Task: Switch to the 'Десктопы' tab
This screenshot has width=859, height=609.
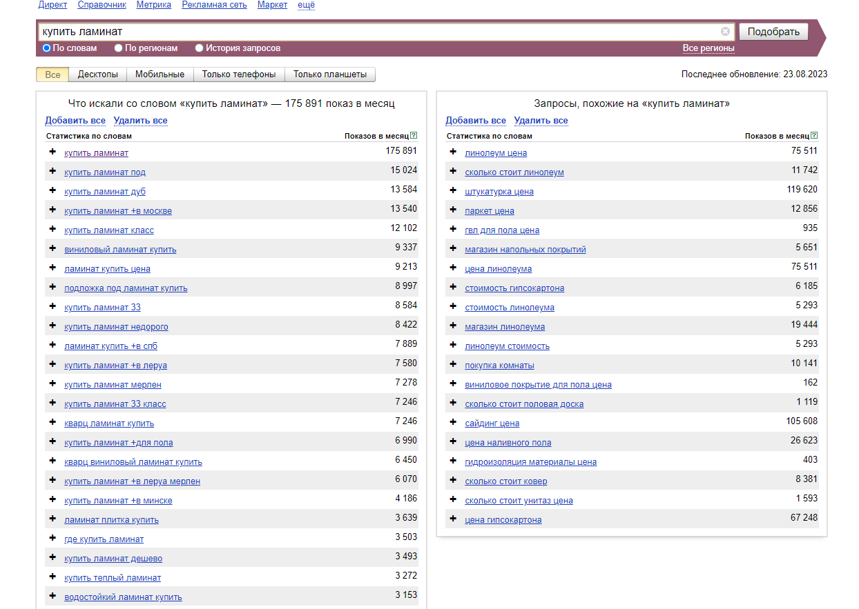Action: point(97,74)
